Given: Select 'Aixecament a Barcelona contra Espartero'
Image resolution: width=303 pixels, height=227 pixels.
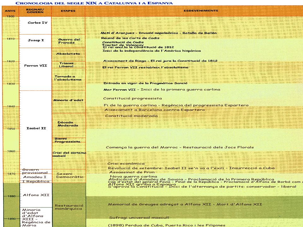Looking at the screenshot, I should tap(155, 110).
